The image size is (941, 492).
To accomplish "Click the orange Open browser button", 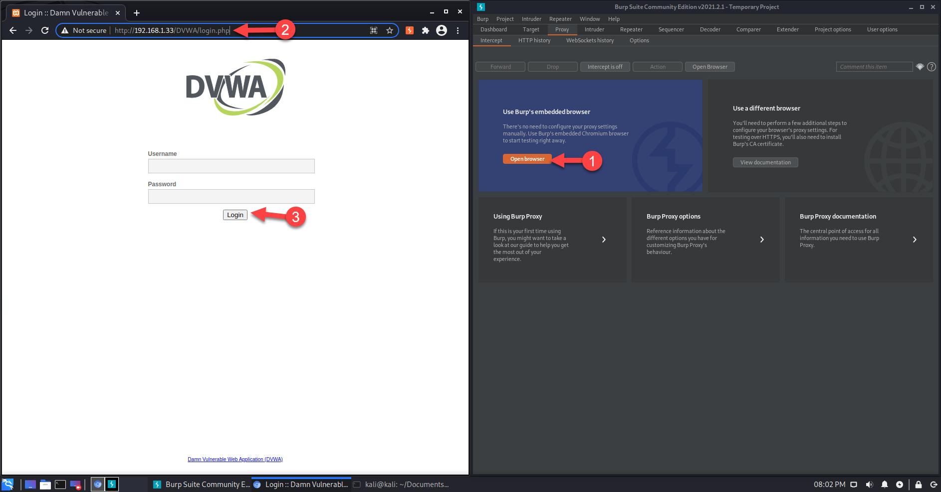I will pyautogui.click(x=527, y=159).
